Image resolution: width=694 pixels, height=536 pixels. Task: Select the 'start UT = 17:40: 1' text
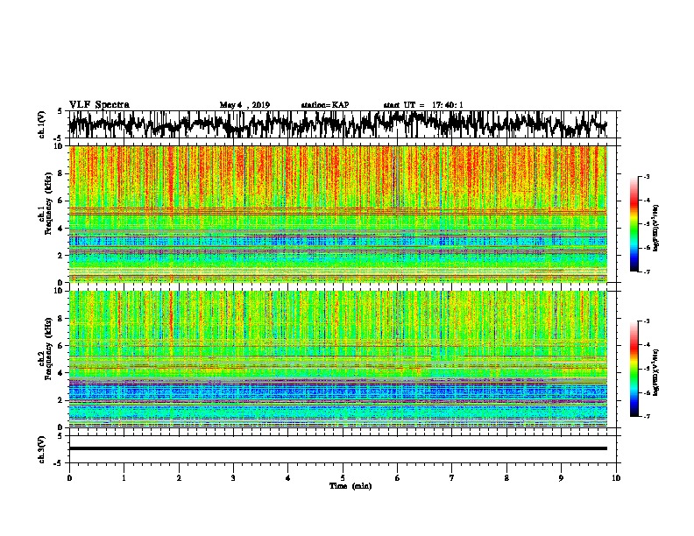[x=423, y=105]
